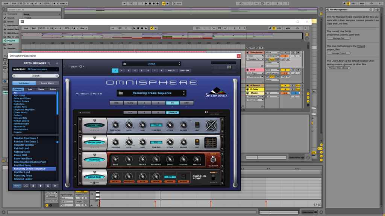385x216 pixels.
Task: Click the Manage User Library button
Action: coord(339,68)
